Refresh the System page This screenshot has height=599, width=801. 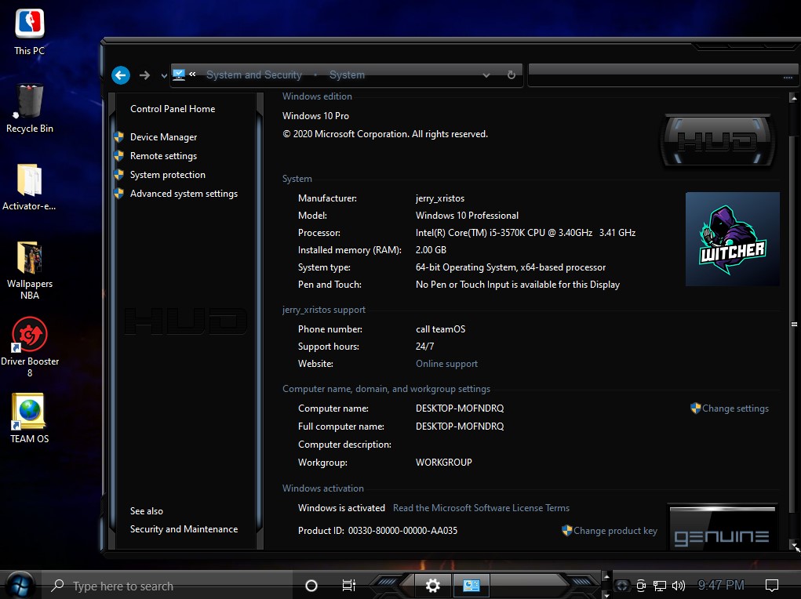coord(512,75)
